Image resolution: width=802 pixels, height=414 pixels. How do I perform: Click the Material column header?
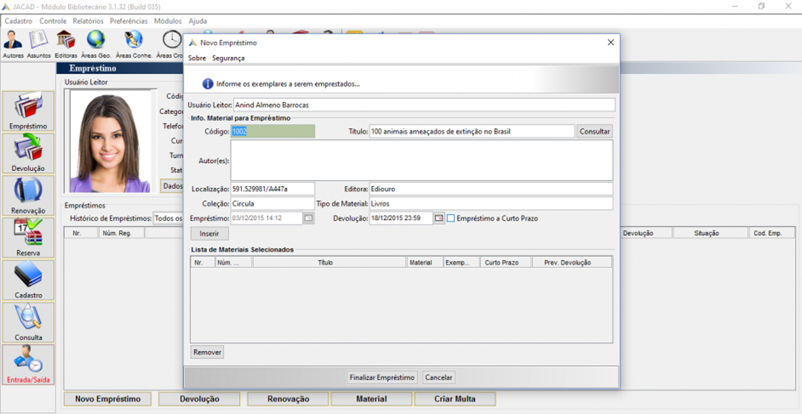click(x=424, y=263)
